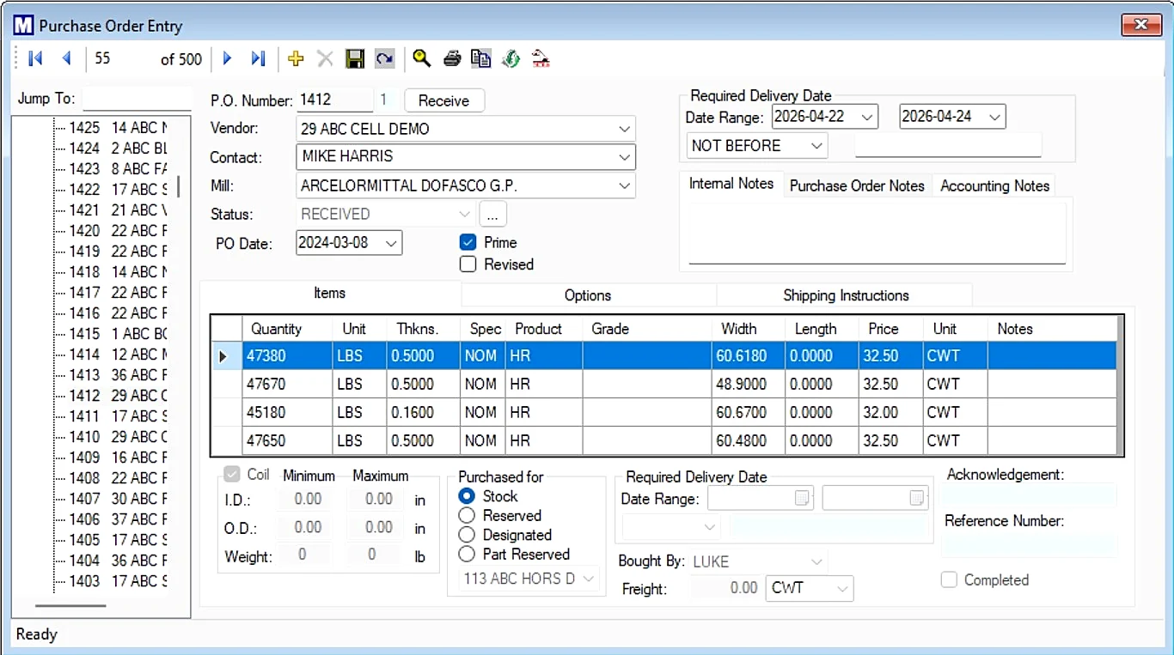Refresh the current record

tap(384, 58)
